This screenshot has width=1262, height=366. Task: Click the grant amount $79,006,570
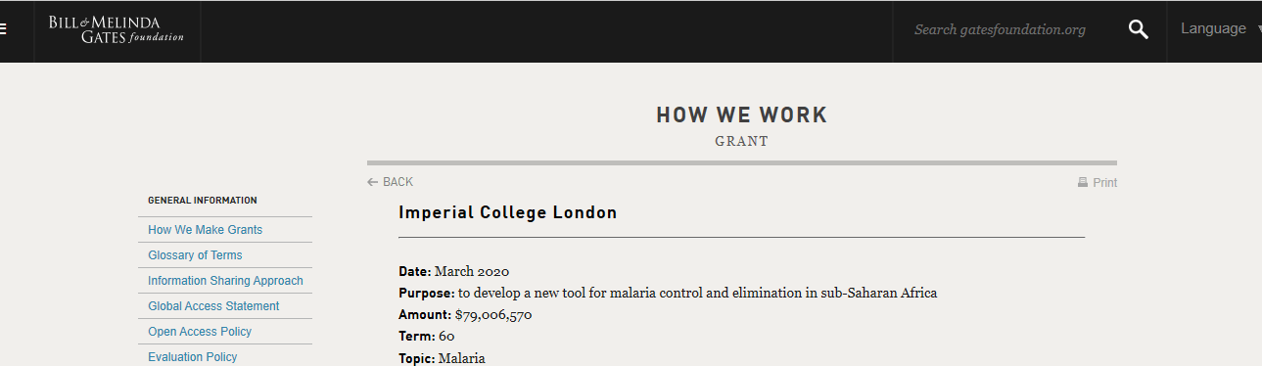(x=493, y=315)
